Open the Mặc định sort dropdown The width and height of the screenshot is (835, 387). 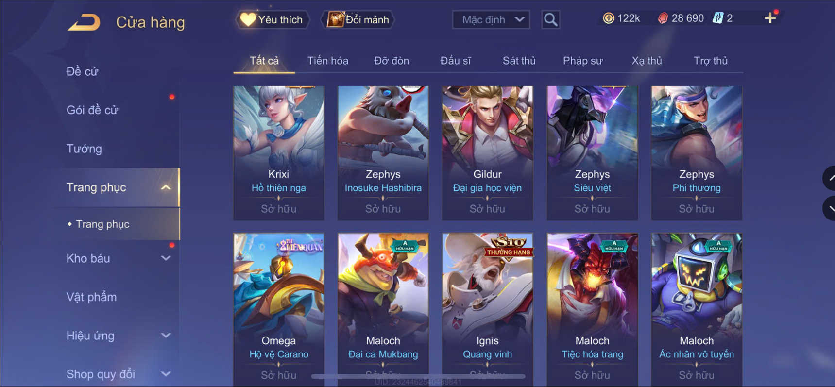pos(491,19)
